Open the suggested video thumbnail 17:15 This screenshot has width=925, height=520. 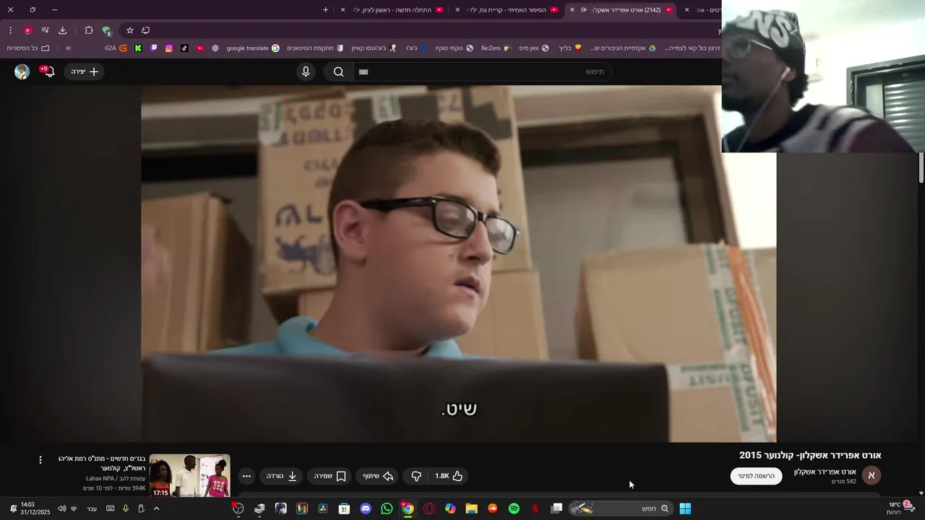[x=189, y=476]
